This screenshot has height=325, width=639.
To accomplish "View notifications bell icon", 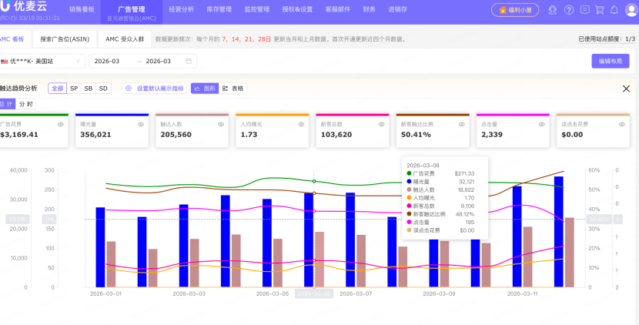I will [x=614, y=10].
